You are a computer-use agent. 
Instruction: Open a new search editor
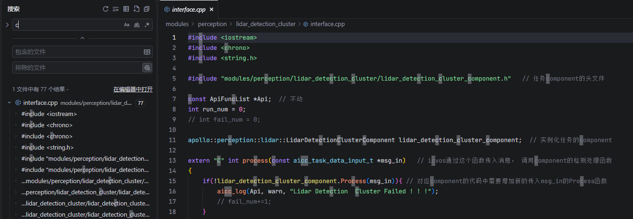136,9
